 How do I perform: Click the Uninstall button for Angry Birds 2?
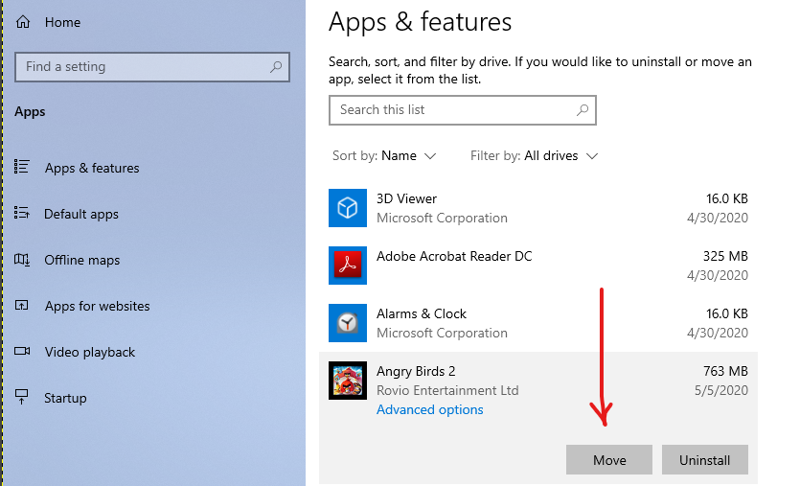(704, 460)
